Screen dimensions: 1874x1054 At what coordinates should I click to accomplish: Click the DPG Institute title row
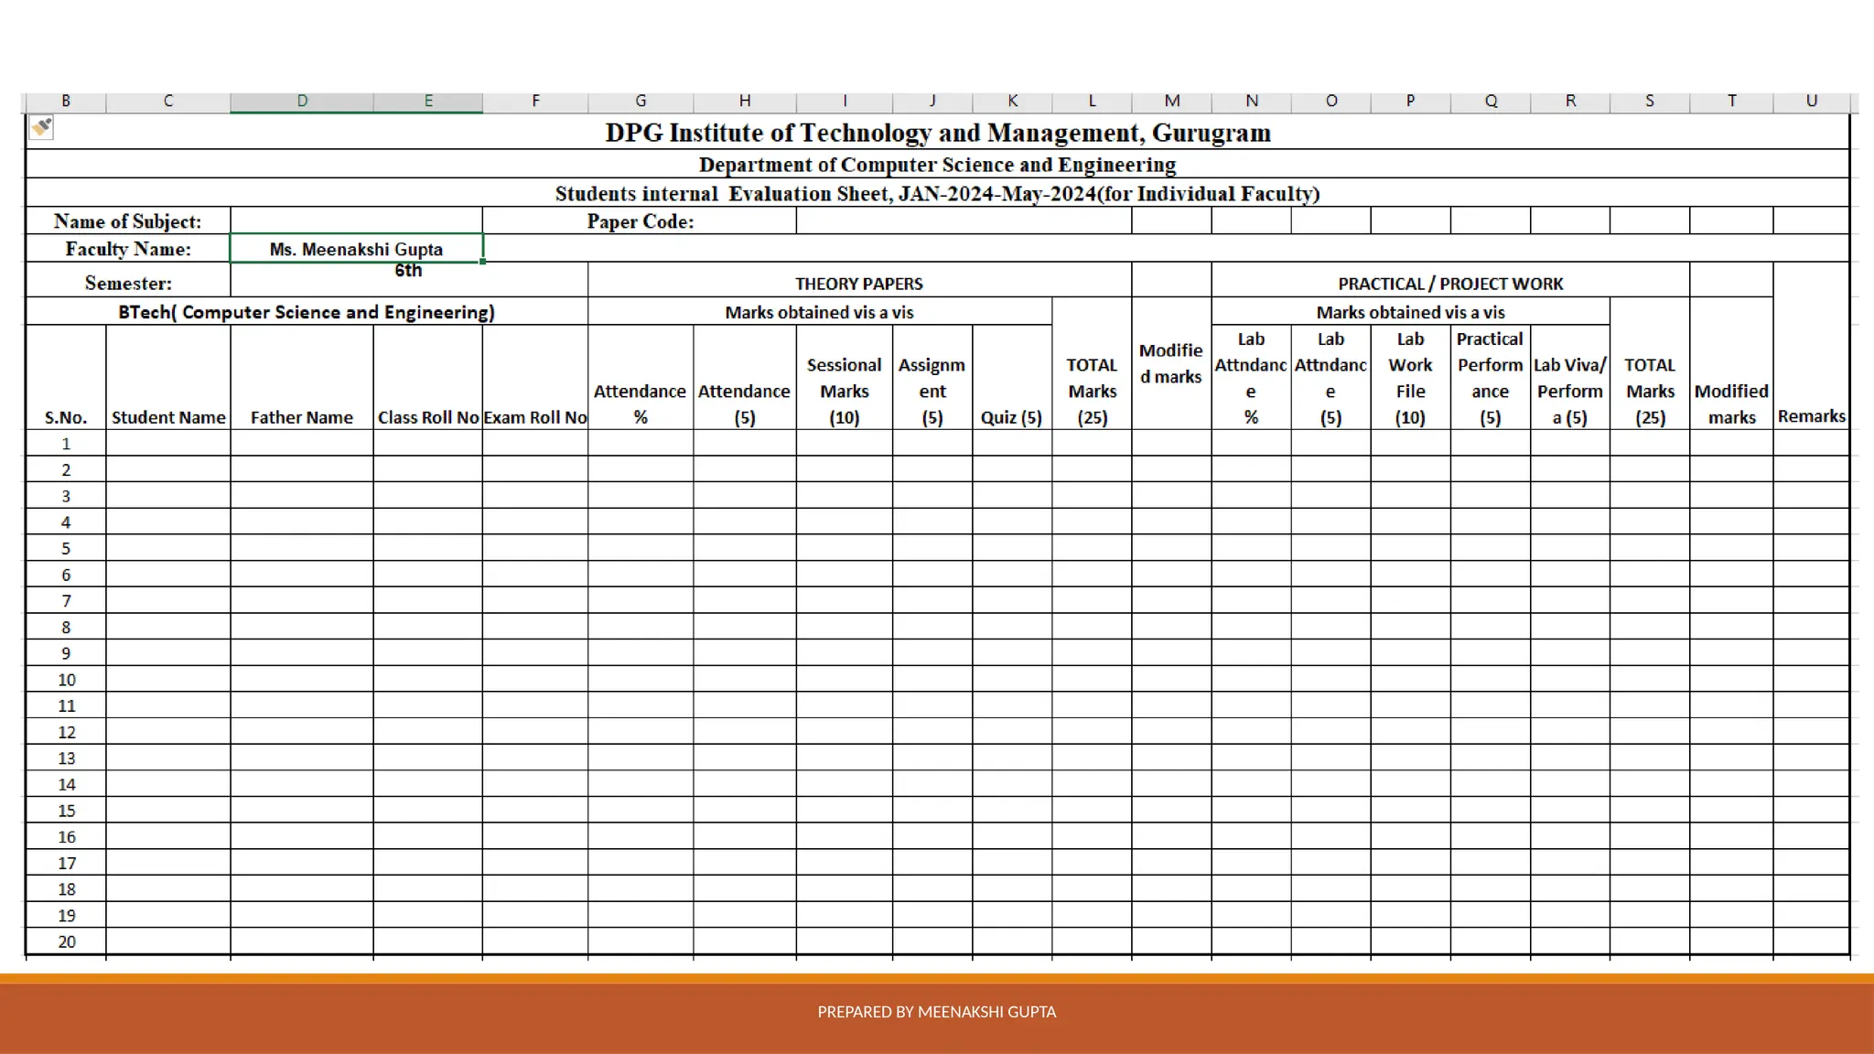pyautogui.click(x=937, y=133)
